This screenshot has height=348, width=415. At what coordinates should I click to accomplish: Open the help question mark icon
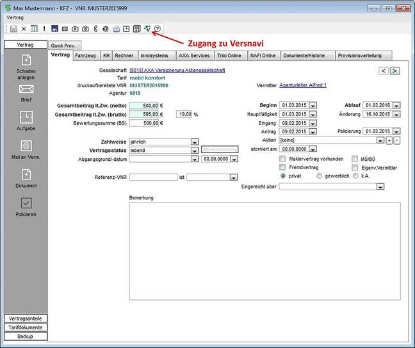[x=158, y=29]
